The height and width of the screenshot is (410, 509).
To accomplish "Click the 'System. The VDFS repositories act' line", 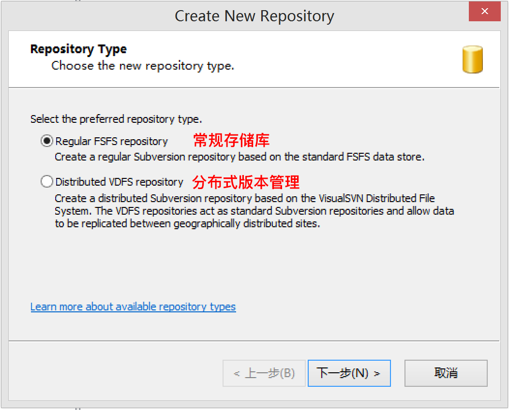I will point(254,211).
